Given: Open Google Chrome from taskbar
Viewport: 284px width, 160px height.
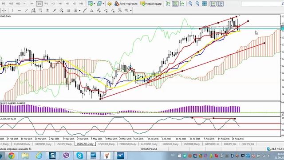Looking at the screenshot, I should click(12, 156).
